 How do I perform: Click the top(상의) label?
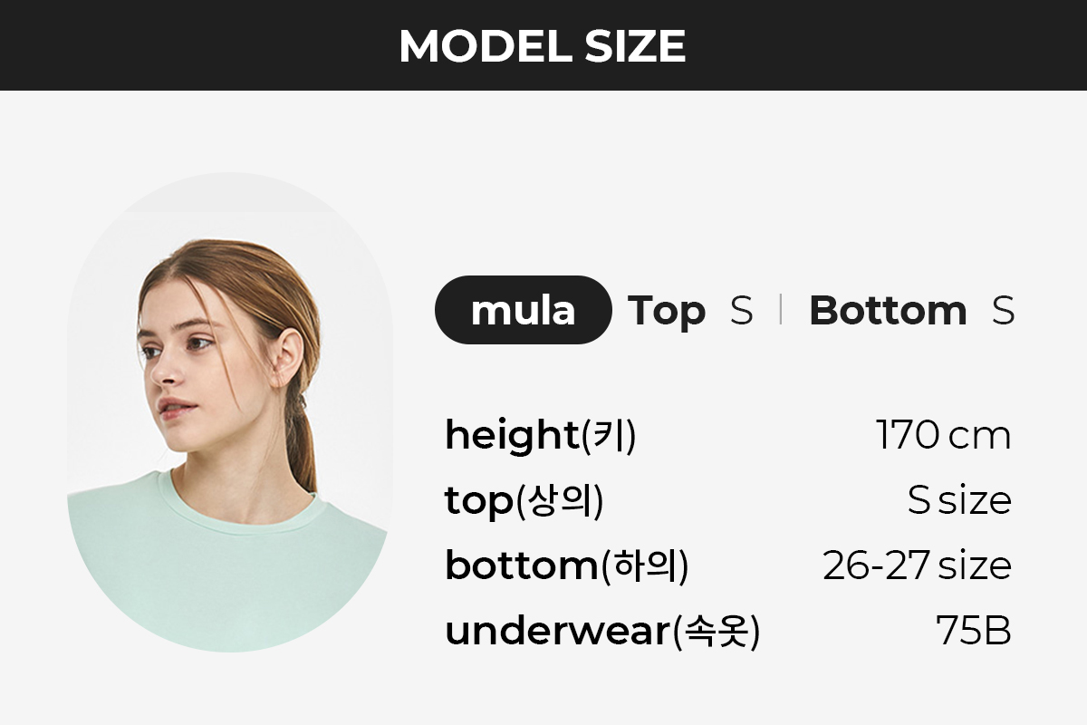point(524,502)
